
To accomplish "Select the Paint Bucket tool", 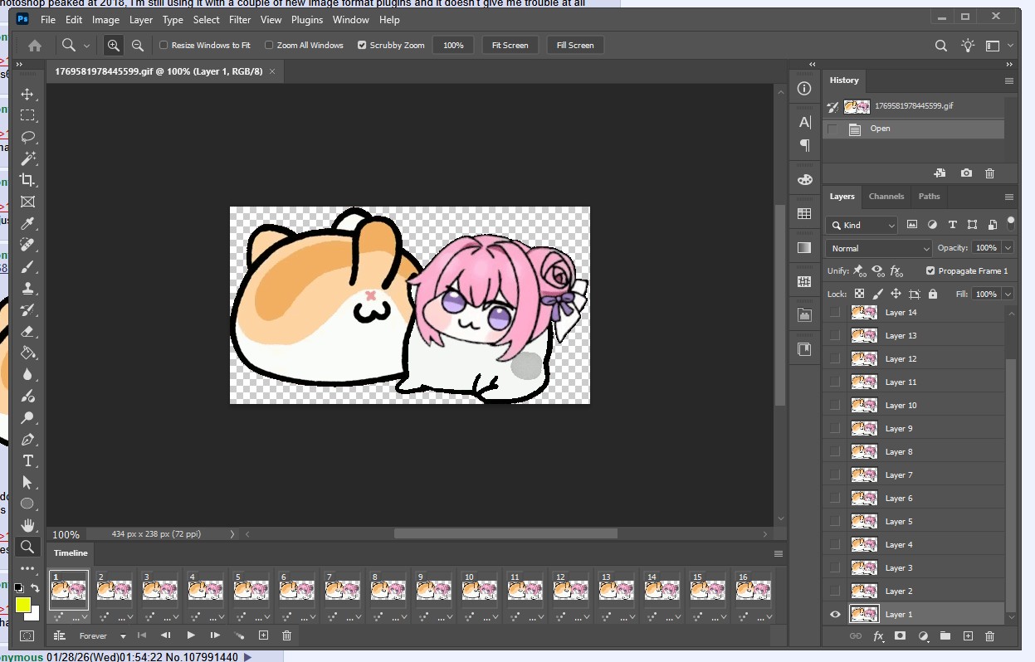I will point(27,353).
